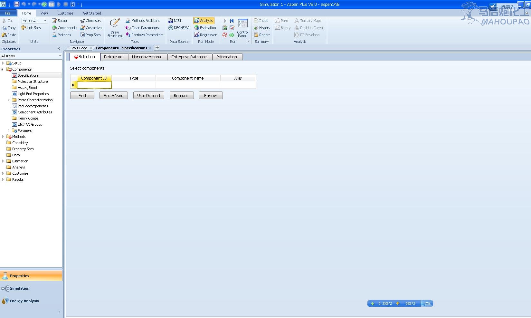
Task: Paste using the ribbon Paste button
Action: pyautogui.click(x=9, y=35)
